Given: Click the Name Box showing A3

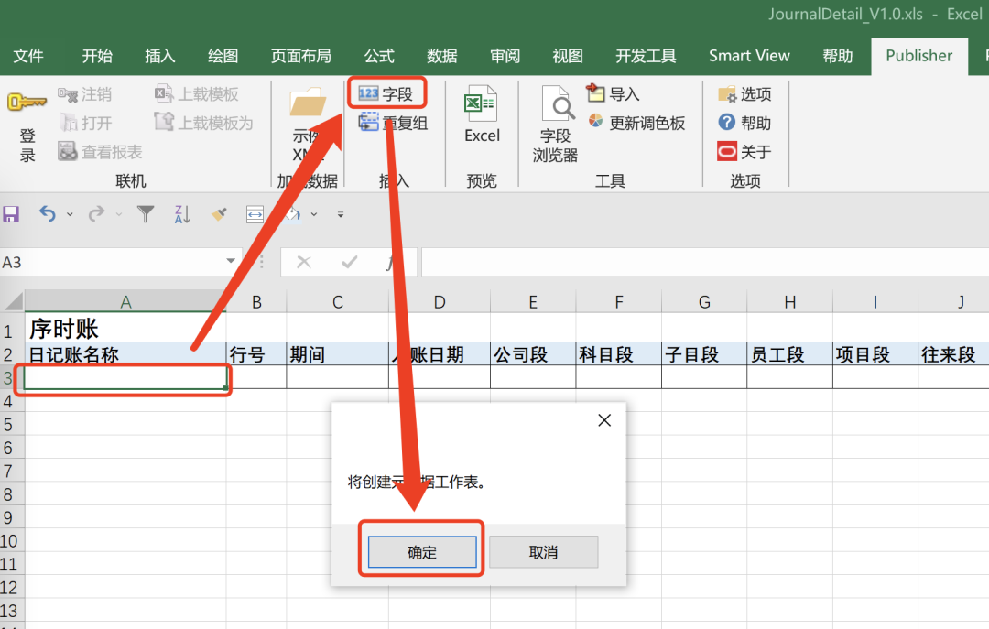Looking at the screenshot, I should [113, 262].
